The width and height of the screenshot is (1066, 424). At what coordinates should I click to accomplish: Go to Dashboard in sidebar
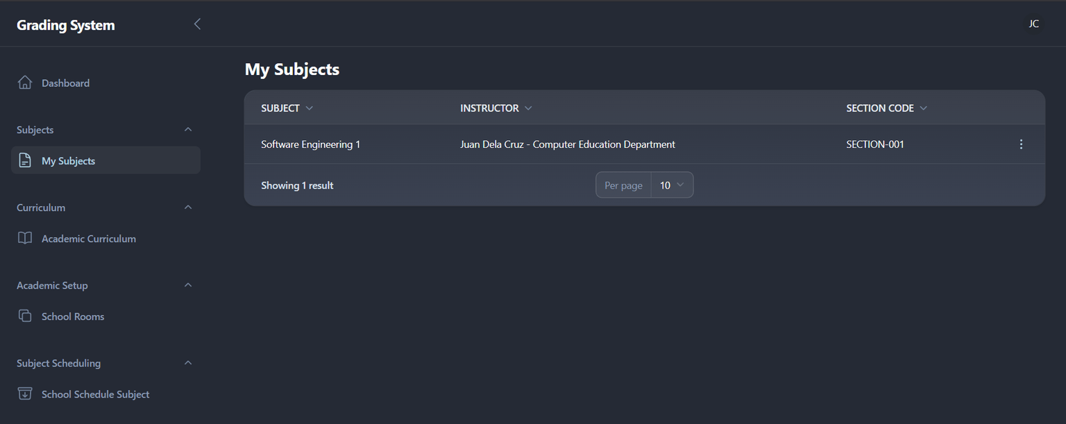pos(105,83)
